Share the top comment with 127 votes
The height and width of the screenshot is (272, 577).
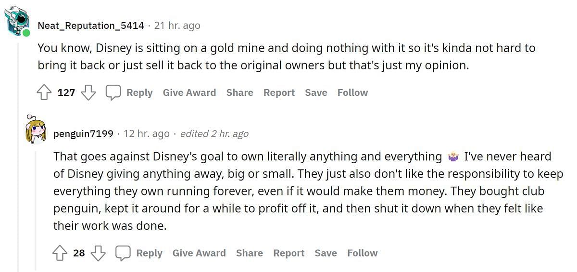point(240,92)
